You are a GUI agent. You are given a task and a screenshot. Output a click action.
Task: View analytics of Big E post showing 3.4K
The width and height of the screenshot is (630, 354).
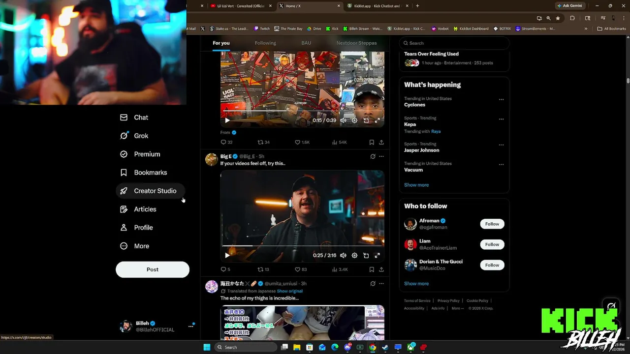[x=340, y=269]
